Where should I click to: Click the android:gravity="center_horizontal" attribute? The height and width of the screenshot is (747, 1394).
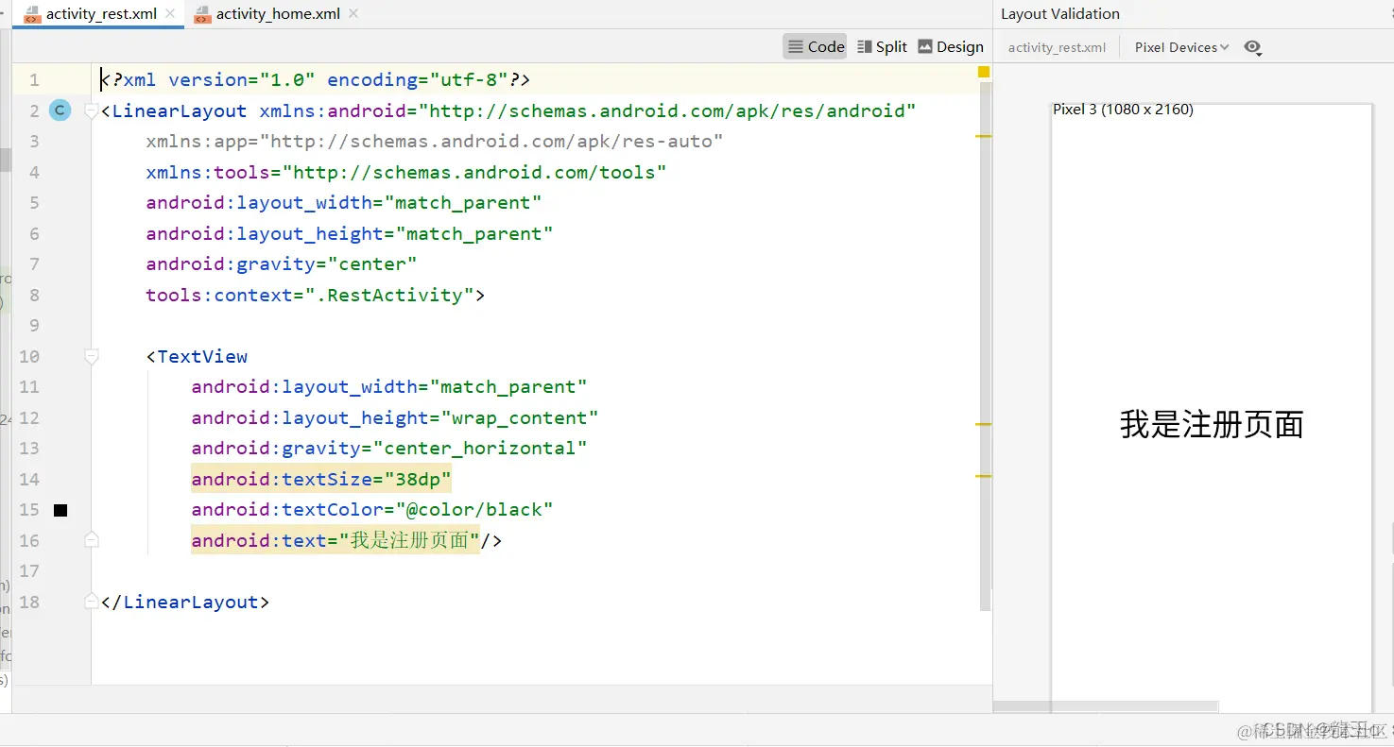pos(389,449)
